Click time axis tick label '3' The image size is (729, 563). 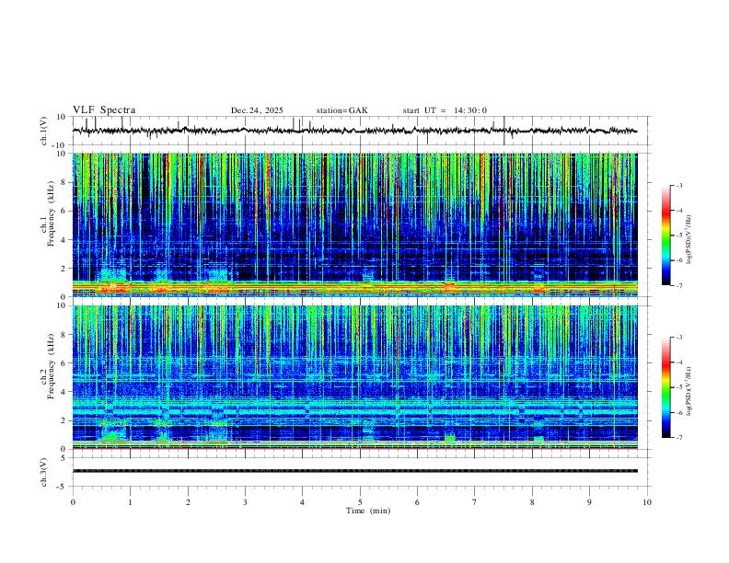point(245,502)
